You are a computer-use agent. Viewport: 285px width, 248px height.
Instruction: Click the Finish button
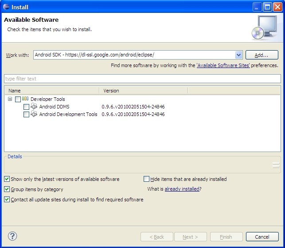pyautogui.click(x=226, y=237)
